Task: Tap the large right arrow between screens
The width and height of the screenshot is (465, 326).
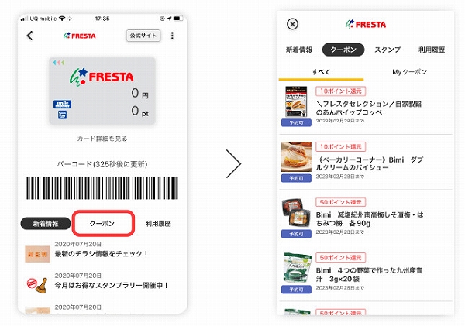Action: click(x=233, y=163)
